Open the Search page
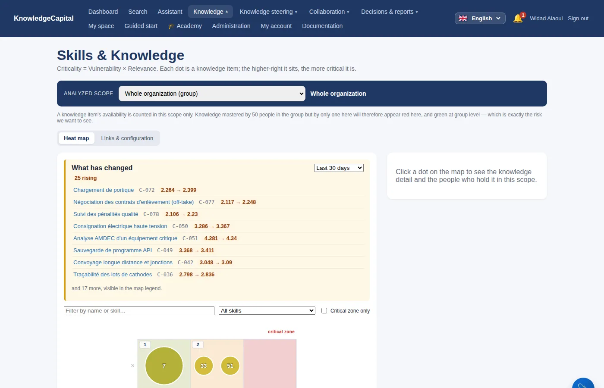604x388 pixels. (138, 12)
